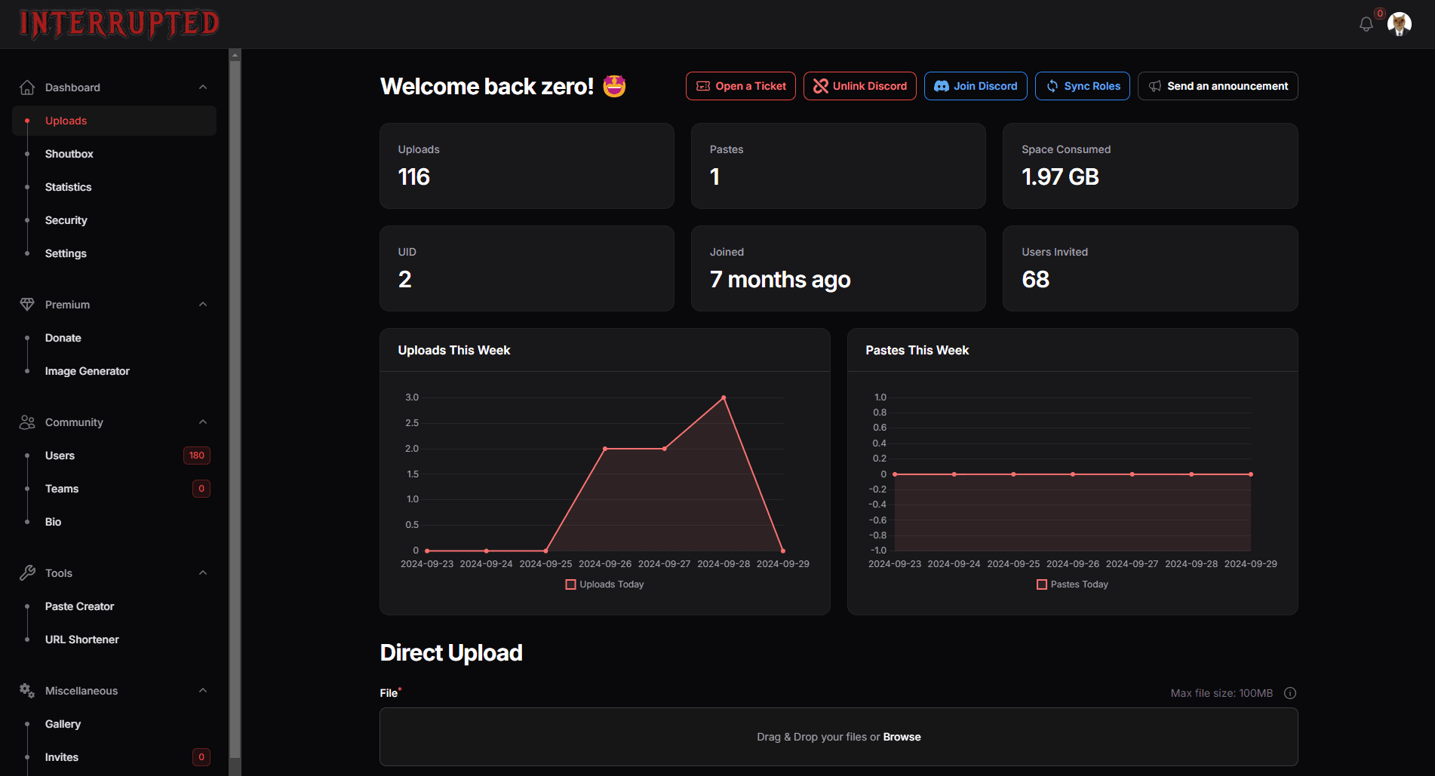
Task: Collapse the Dashboard section chevron
Action: tap(203, 87)
